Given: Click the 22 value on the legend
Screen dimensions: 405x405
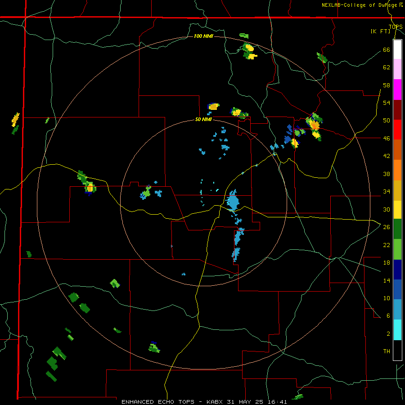Looking at the screenshot, I should (387, 245).
